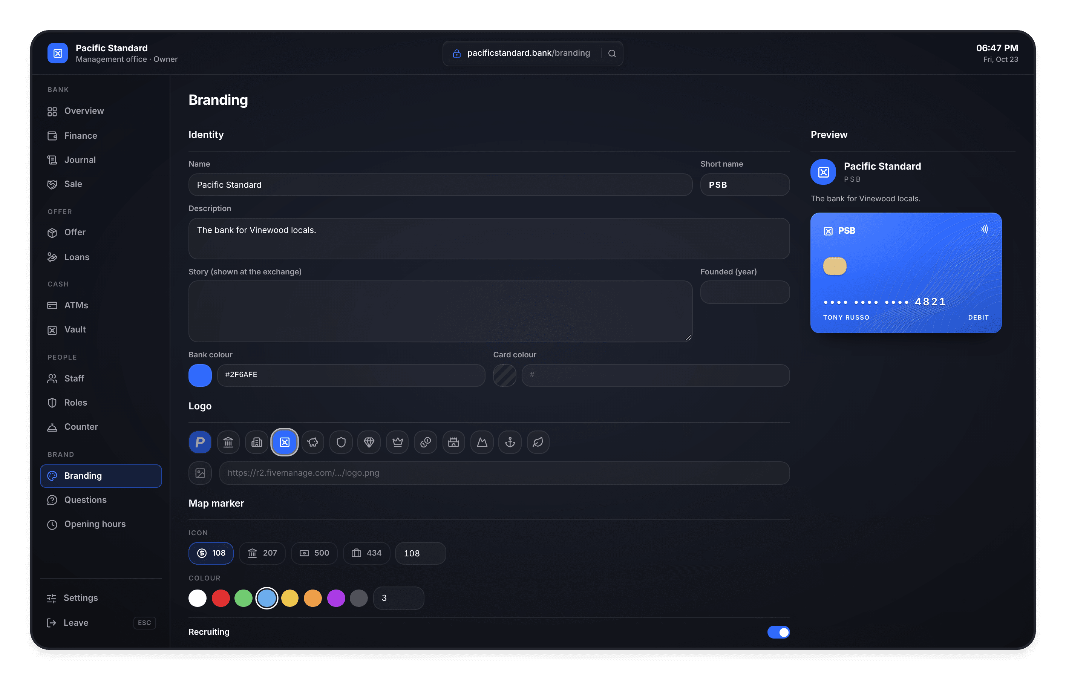Select map marker icon 434

tap(366, 553)
